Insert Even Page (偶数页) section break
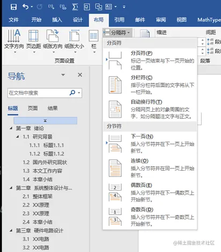Viewport: 221px width, 252px height. (x=150, y=193)
